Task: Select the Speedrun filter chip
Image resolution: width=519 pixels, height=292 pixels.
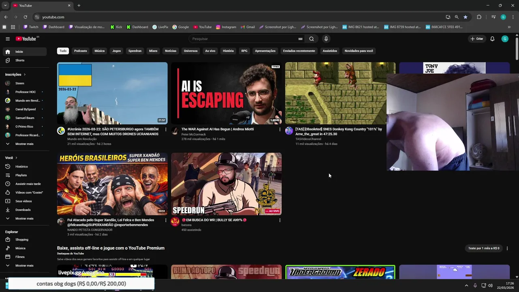Action: [135, 51]
